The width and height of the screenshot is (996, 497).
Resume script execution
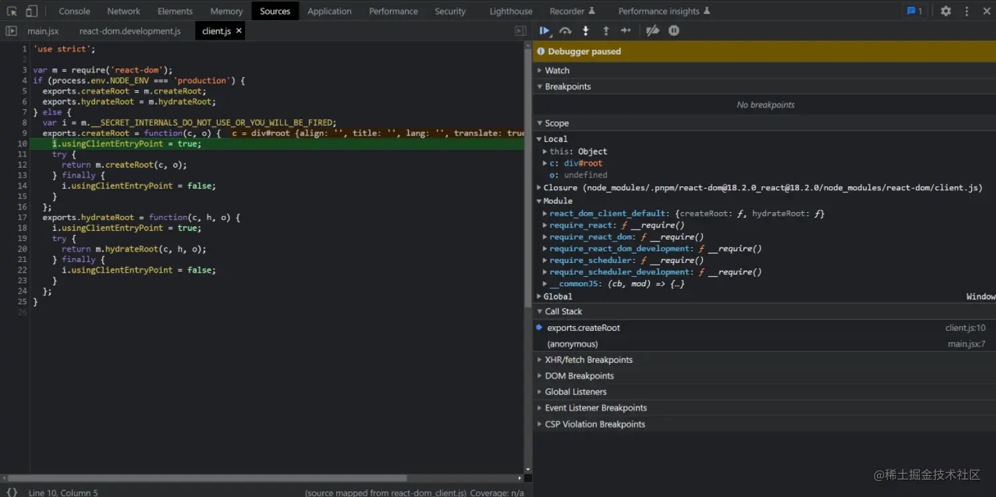[545, 31]
